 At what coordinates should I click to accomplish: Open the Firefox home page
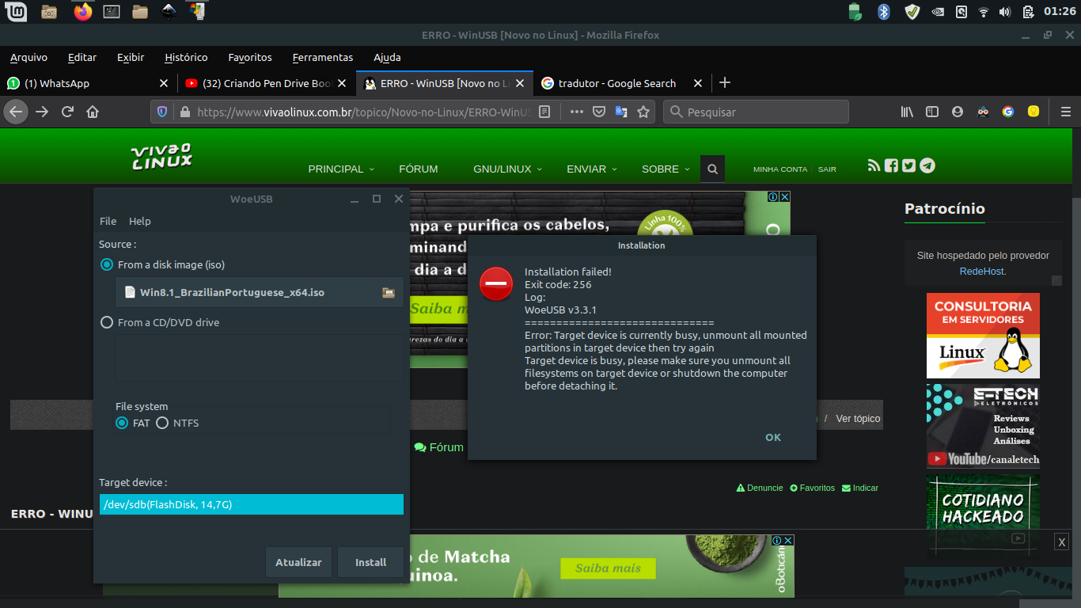click(x=93, y=112)
